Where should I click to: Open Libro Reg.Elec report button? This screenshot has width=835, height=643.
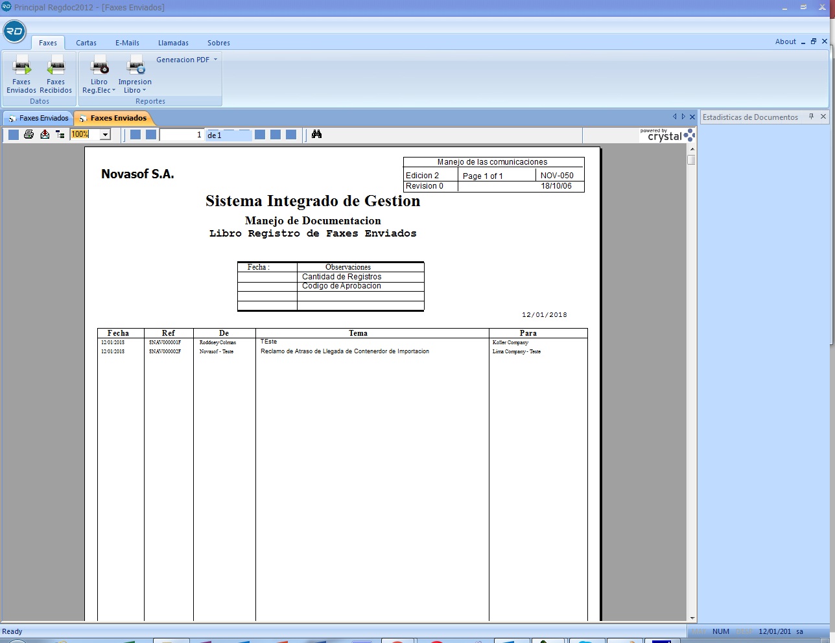point(99,75)
